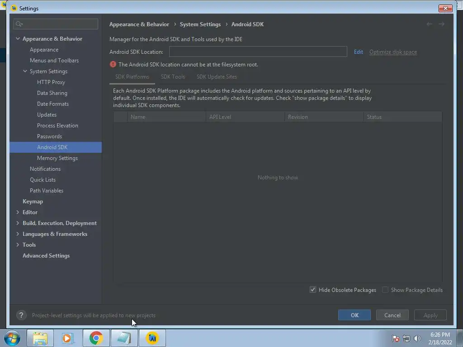Open the notepad taskbar icon
The height and width of the screenshot is (347, 463).
click(124, 338)
